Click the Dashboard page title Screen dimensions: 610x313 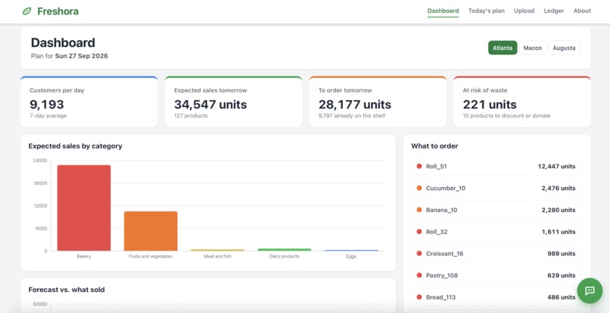(63, 43)
